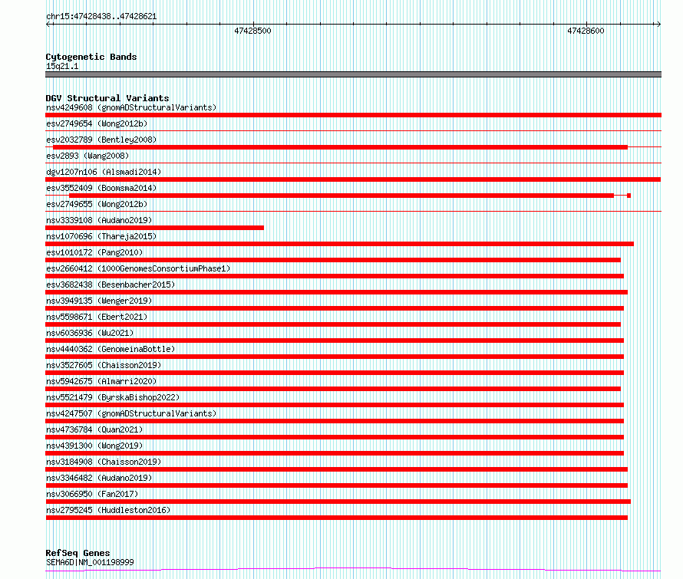683x579 pixels.
Task: Click the RefSeq Genes track heading
Action: pyautogui.click(x=78, y=553)
